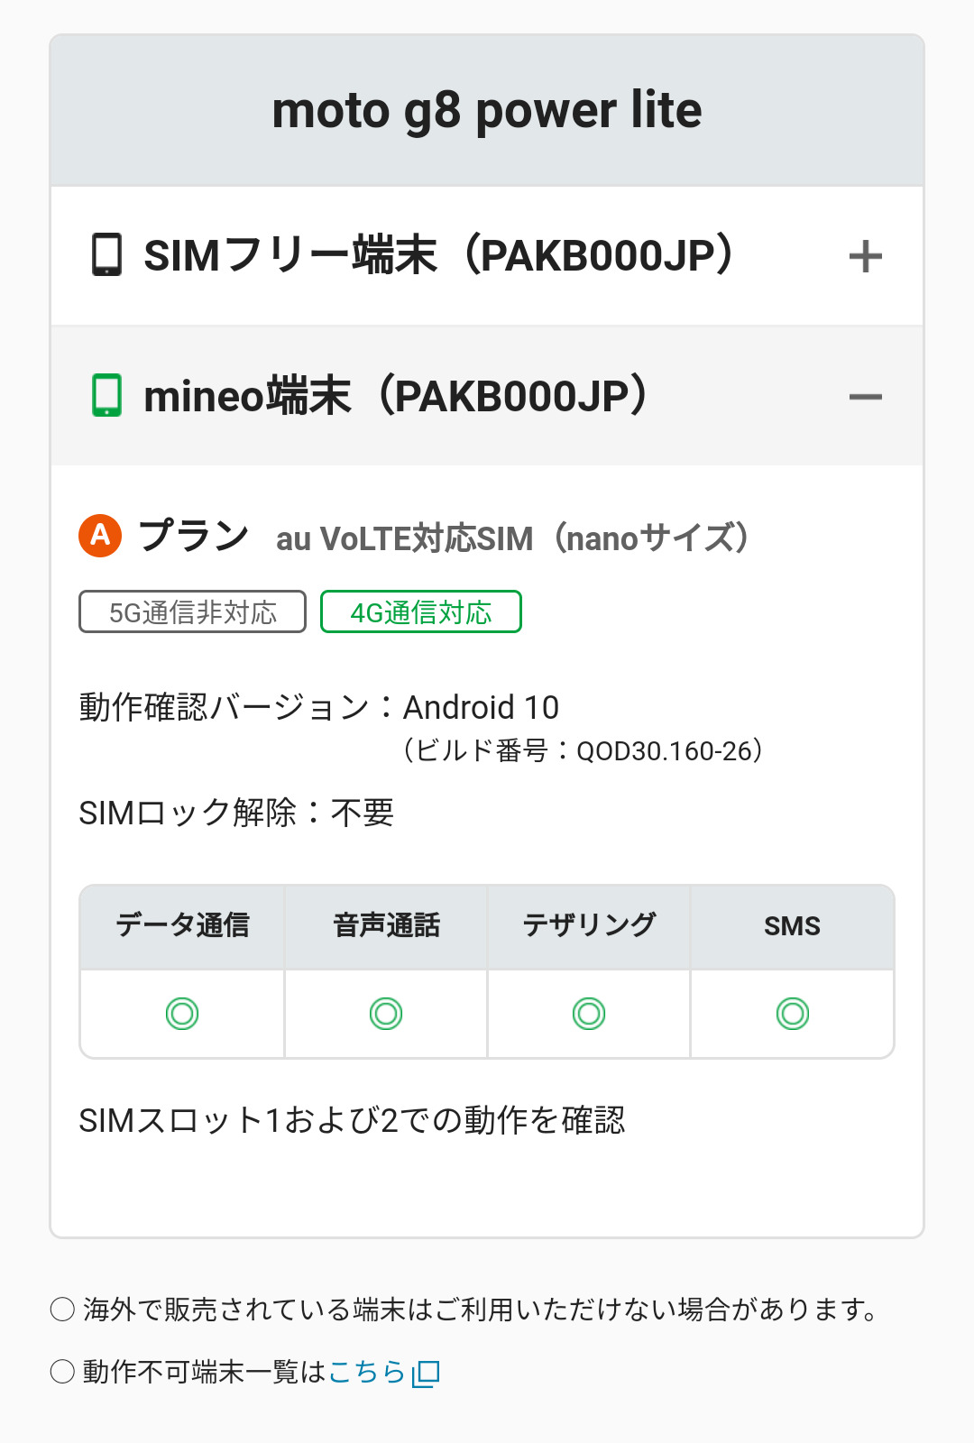Click the SIMスロット1および2 note text
974x1443 pixels.
pos(352,1121)
